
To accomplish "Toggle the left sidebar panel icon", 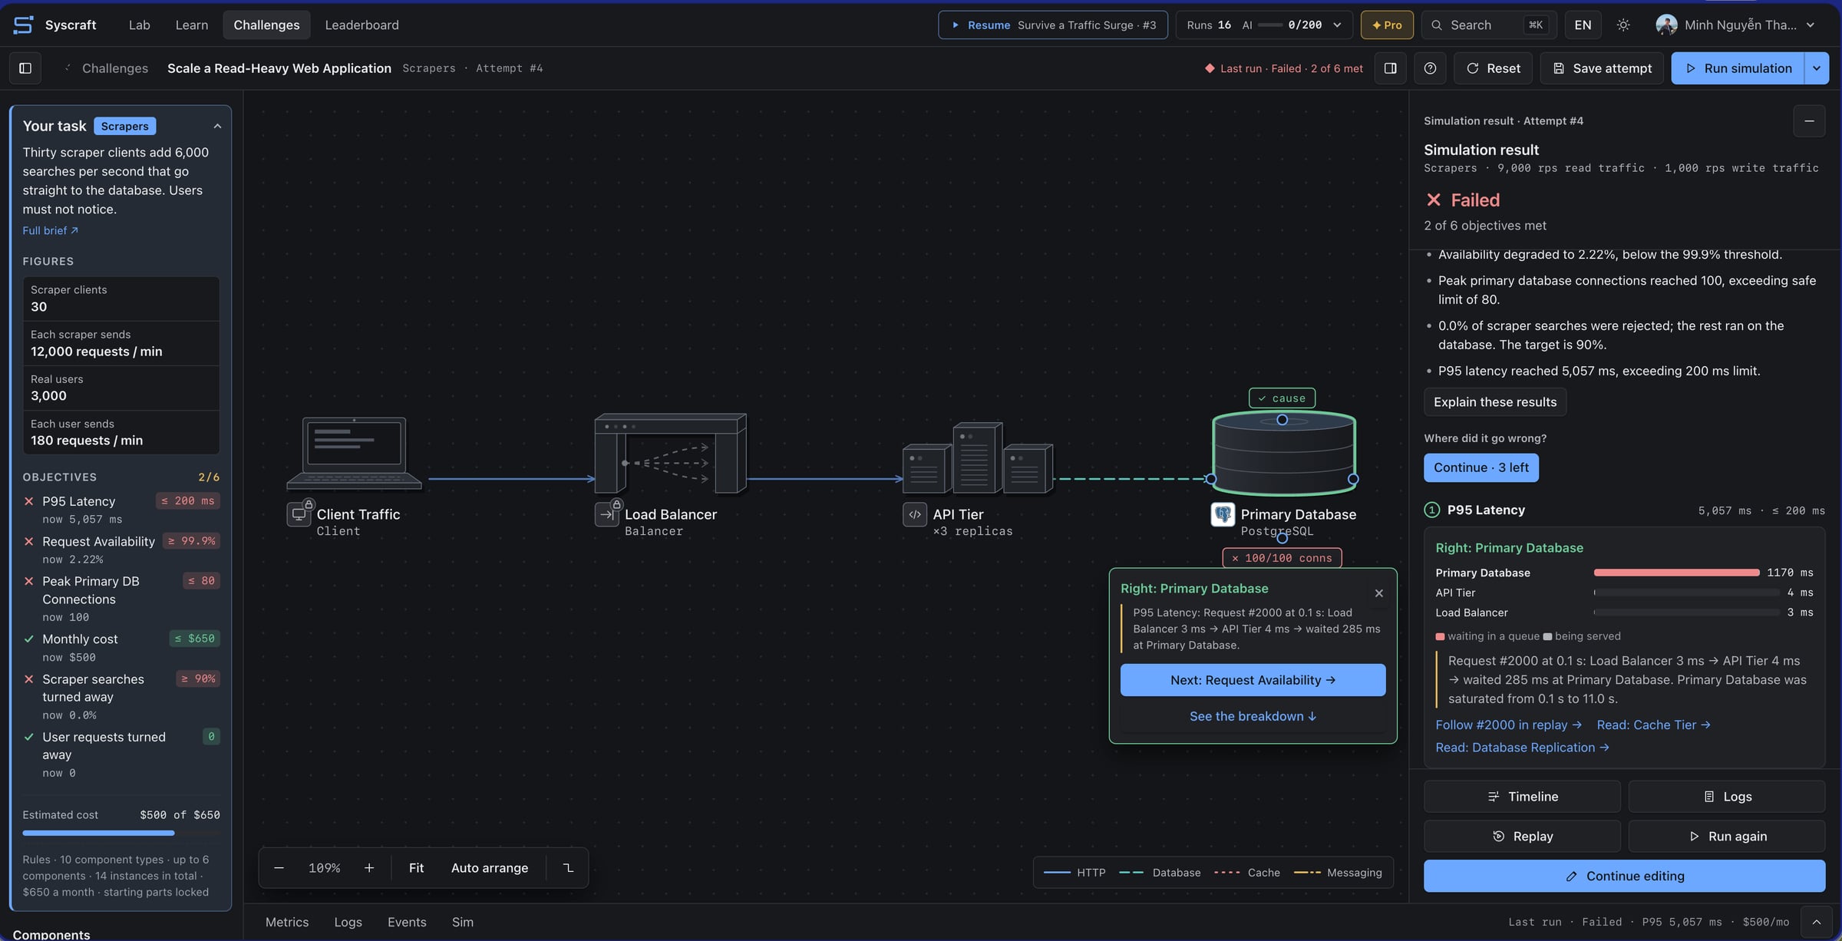I will point(25,68).
